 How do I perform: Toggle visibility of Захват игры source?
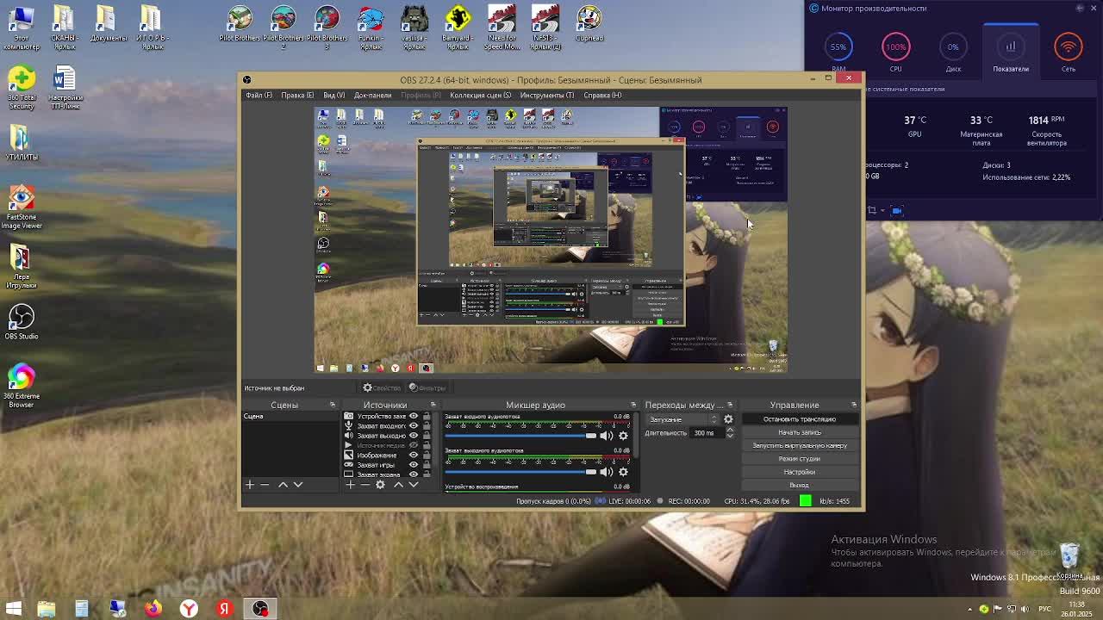(x=414, y=464)
